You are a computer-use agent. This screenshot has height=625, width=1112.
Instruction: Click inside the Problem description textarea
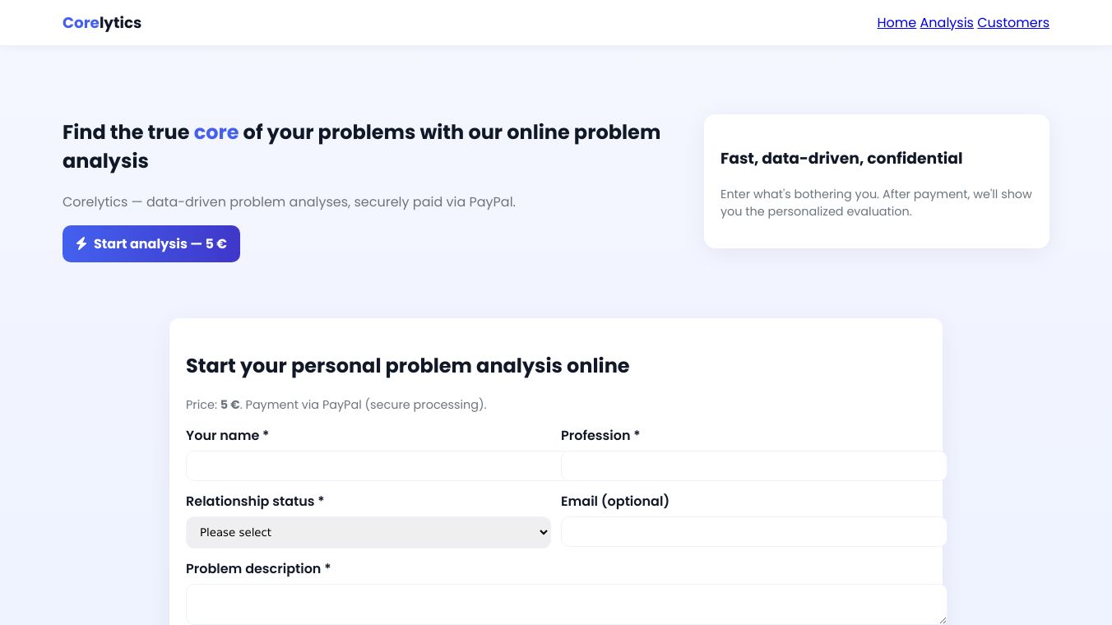pos(566,604)
